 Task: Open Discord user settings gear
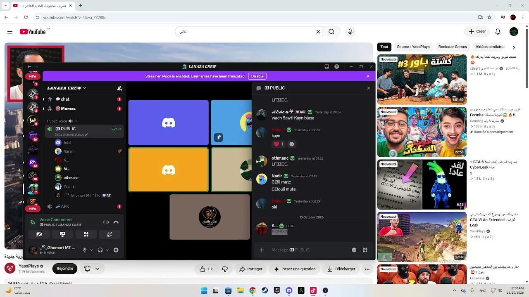[116, 250]
